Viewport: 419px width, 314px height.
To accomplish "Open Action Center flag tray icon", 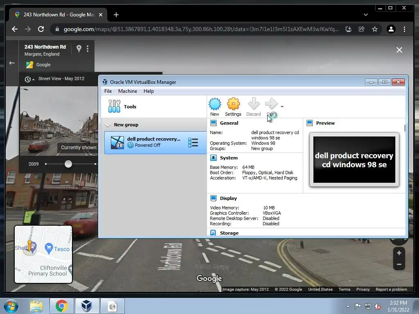I will pos(358,306).
